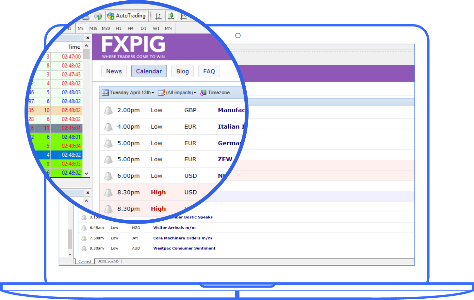
Task: Switch chart display to candlestick mode
Action: point(171,16)
